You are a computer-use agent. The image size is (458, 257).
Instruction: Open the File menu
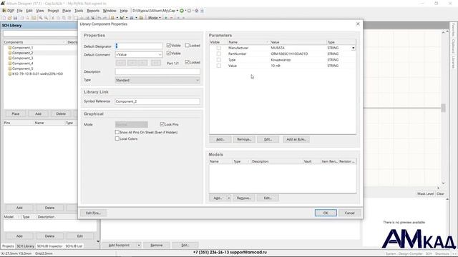[x=19, y=11]
